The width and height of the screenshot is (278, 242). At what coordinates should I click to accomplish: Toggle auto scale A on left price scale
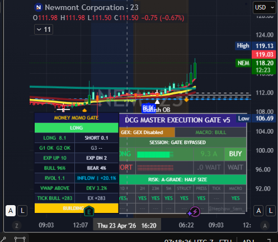[11, 211]
